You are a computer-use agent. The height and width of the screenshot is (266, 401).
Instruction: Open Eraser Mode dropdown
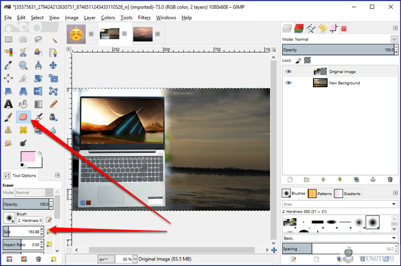[x=49, y=193]
